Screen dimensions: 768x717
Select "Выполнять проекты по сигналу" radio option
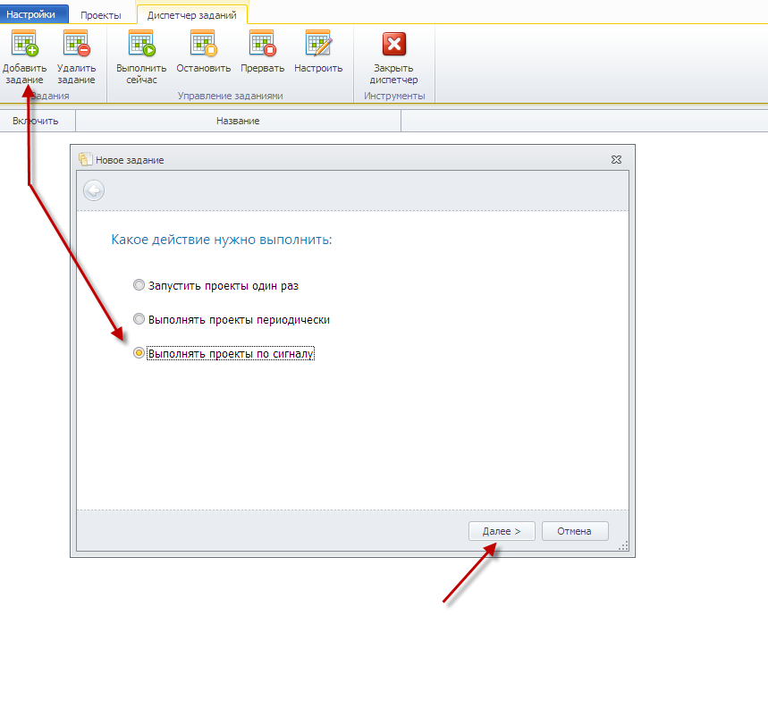pyautogui.click(x=139, y=352)
